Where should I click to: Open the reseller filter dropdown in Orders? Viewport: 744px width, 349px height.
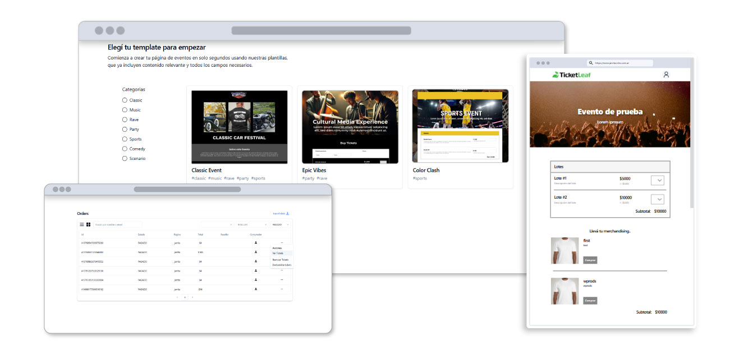point(251,224)
